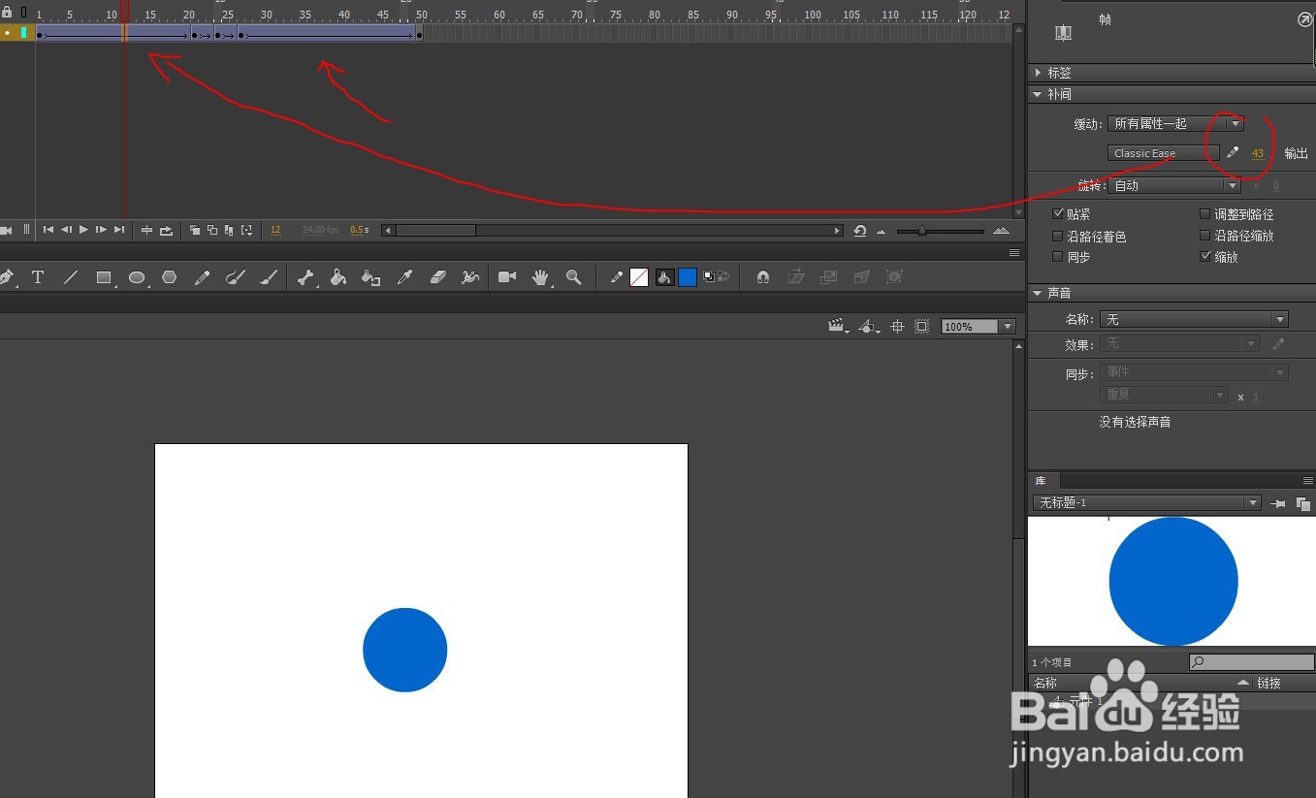Select the Text tool
1316x798 pixels.
point(38,277)
